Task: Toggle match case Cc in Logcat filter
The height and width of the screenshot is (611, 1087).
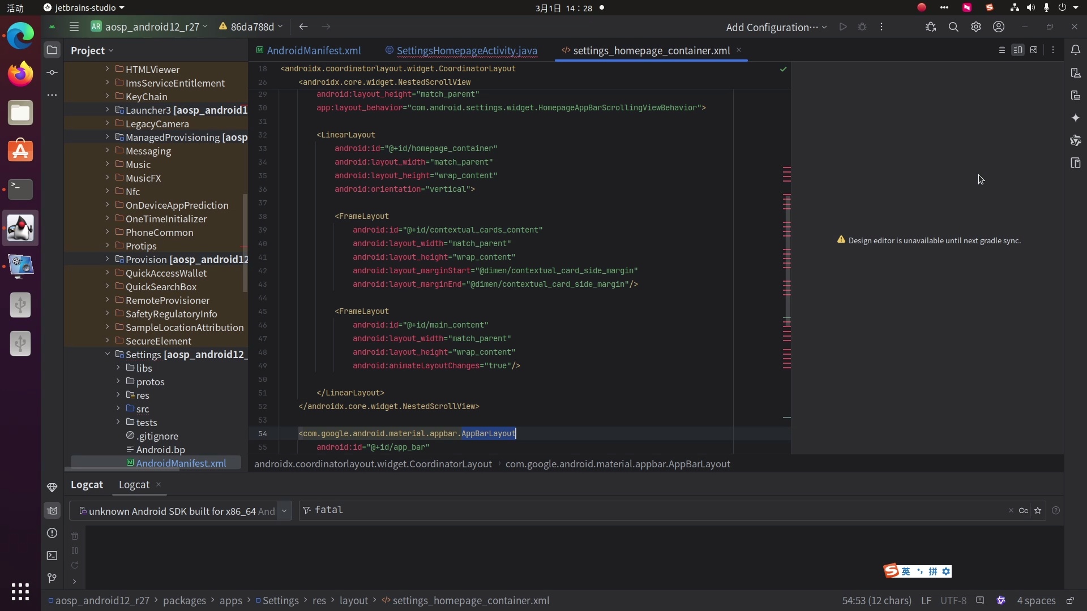Action: pos(1023,510)
